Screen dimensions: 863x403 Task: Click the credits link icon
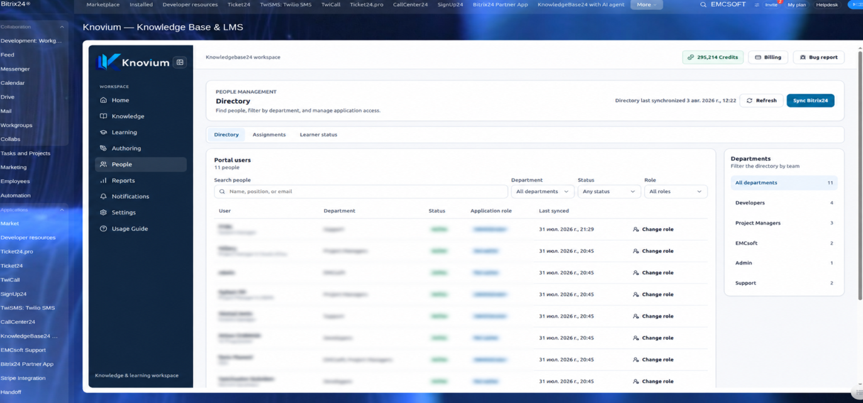coord(691,57)
